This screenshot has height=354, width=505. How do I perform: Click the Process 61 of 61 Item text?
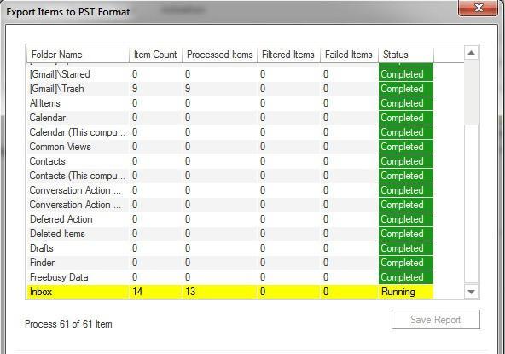68,324
